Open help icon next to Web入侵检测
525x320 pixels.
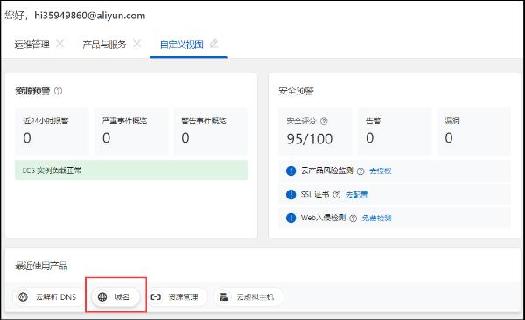[x=353, y=219]
